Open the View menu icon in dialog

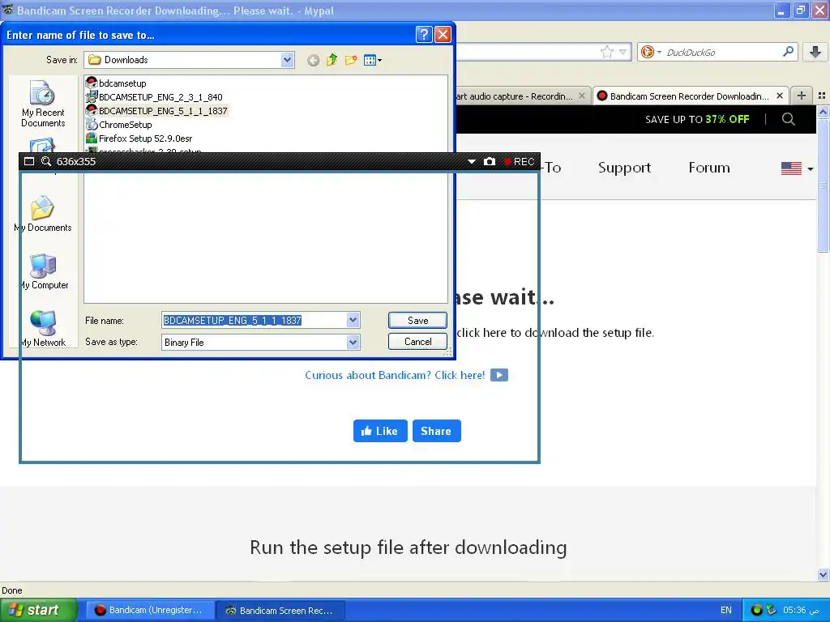(373, 60)
